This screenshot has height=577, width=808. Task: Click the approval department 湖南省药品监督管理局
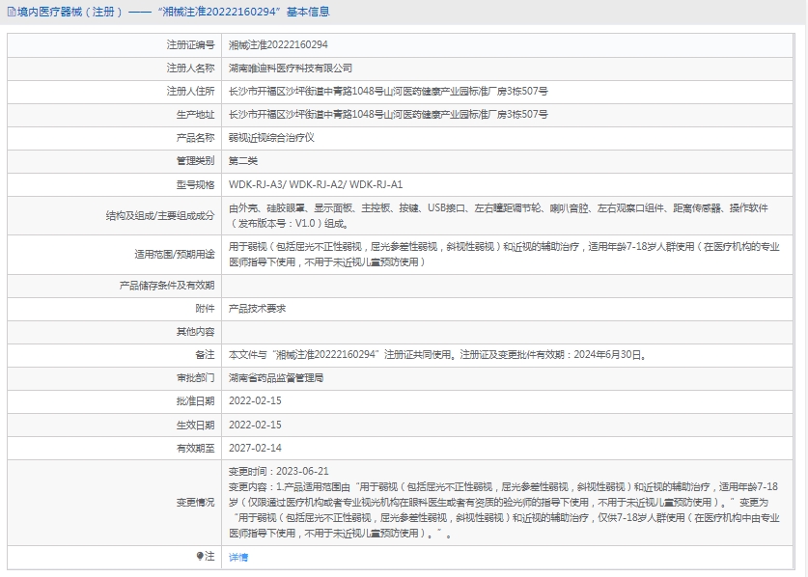pyautogui.click(x=276, y=378)
